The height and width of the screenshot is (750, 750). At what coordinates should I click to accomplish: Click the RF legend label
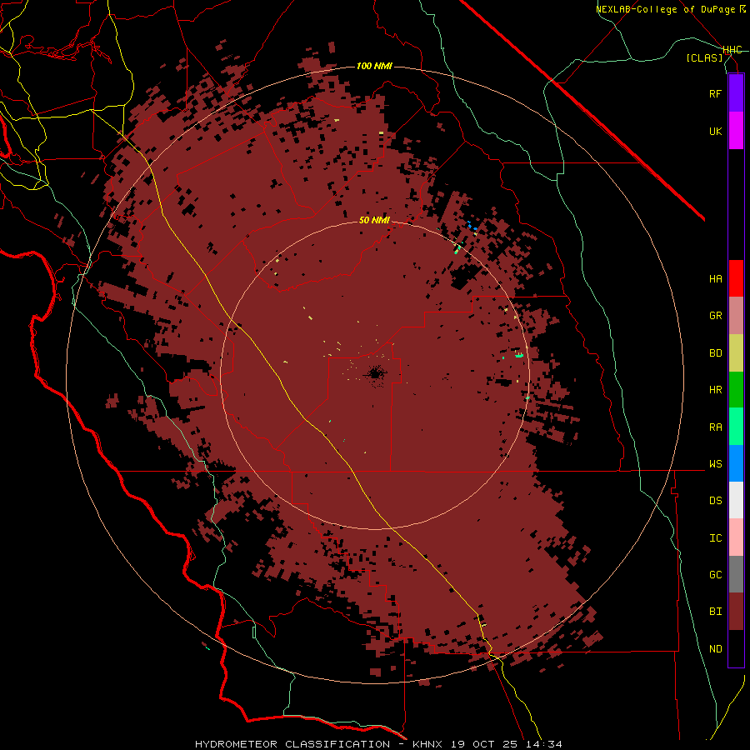pos(715,94)
